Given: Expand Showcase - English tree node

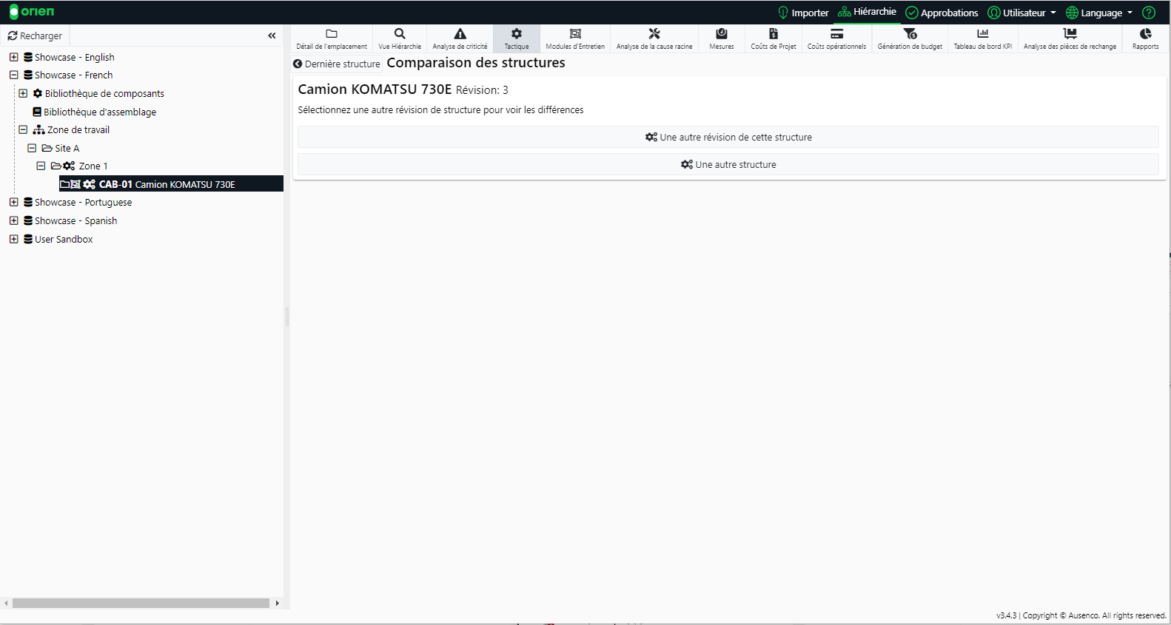Looking at the screenshot, I should coord(14,57).
